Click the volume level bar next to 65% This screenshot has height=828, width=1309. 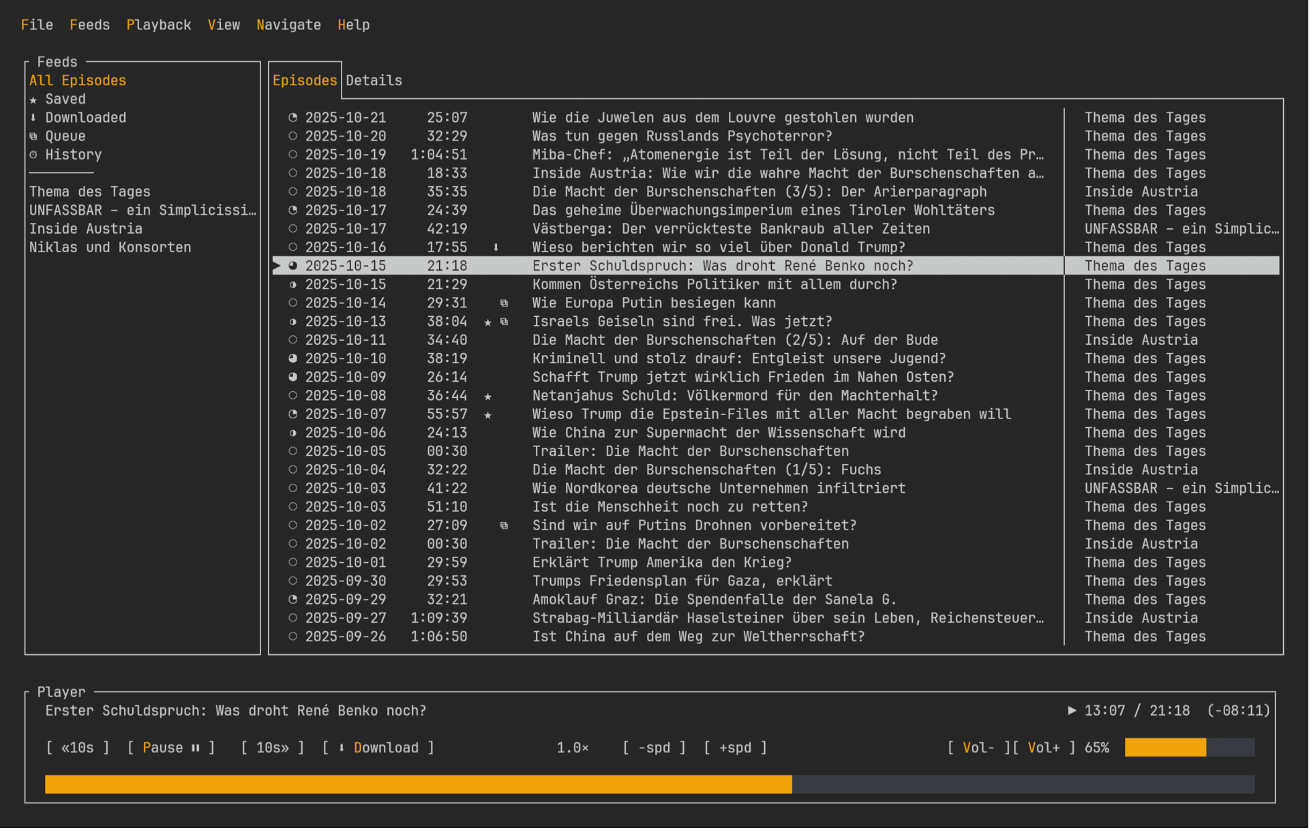click(1190, 747)
